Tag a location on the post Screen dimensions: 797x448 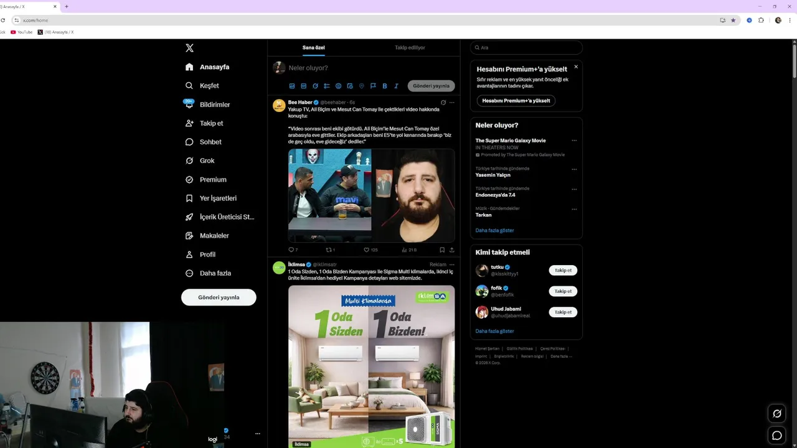click(x=361, y=86)
